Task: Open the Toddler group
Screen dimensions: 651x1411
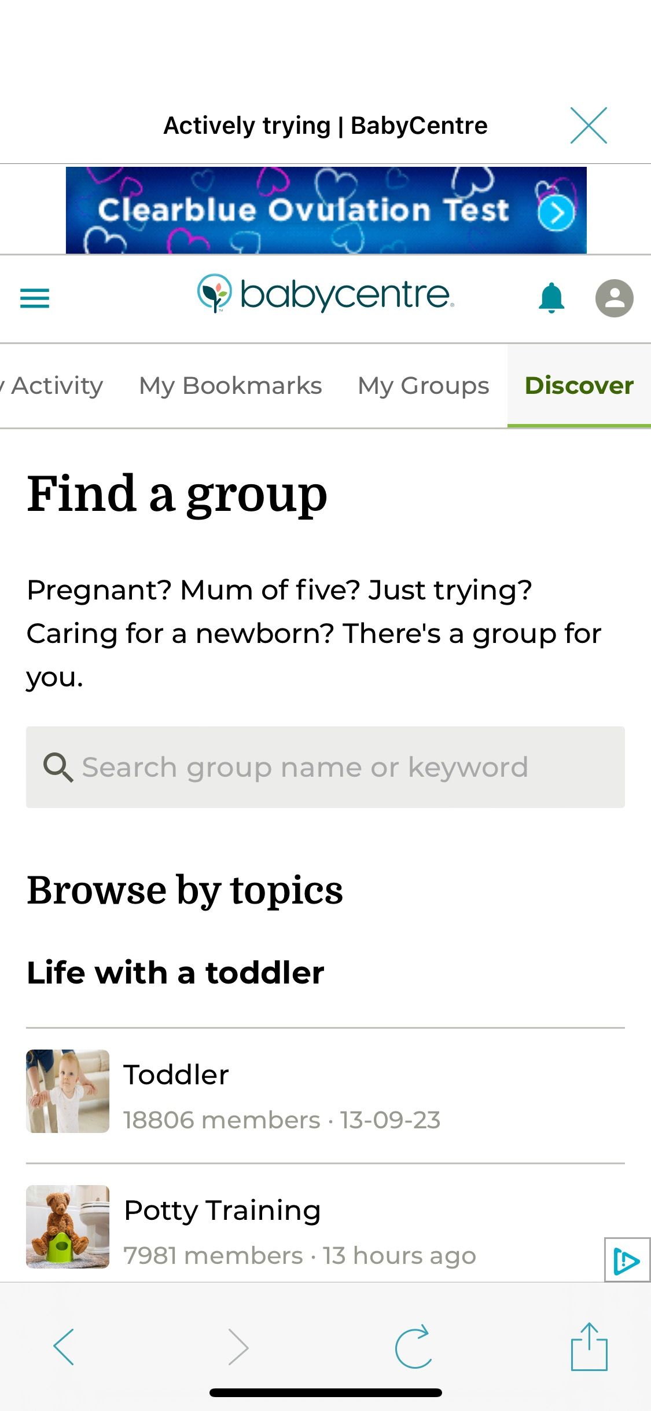Action: pos(176,1075)
